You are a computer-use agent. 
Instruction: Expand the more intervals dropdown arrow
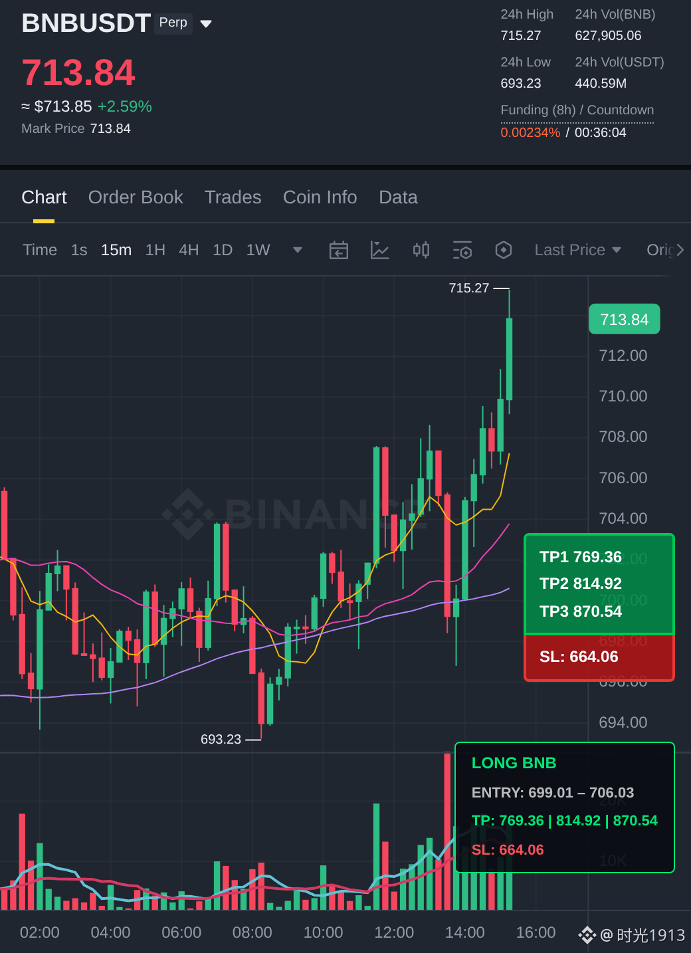(298, 250)
